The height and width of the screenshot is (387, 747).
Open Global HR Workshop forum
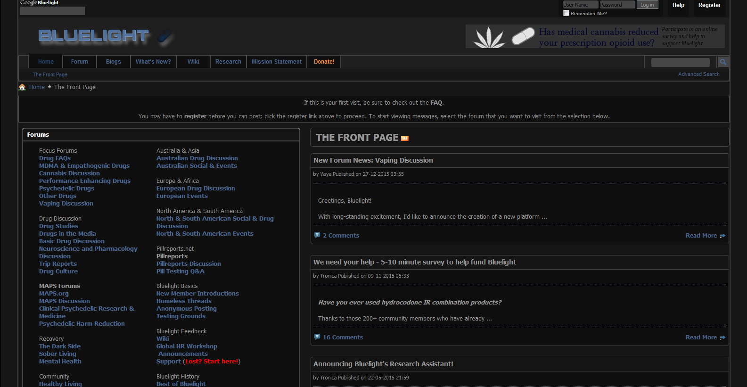(x=187, y=346)
